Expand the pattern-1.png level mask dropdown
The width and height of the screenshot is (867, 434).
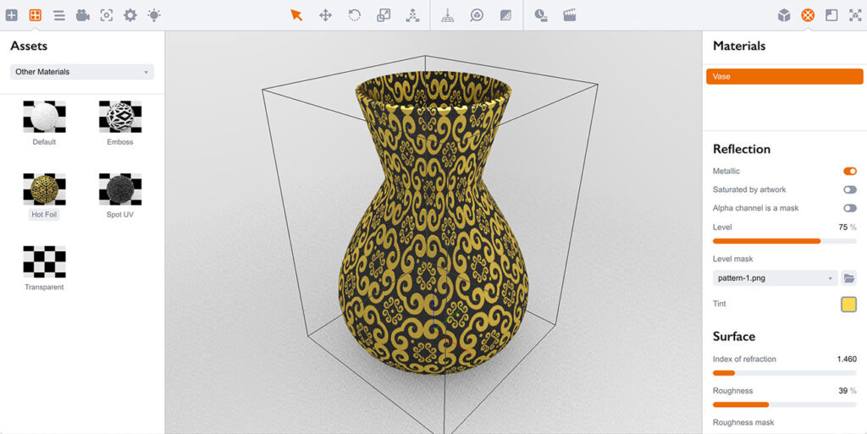(774, 277)
